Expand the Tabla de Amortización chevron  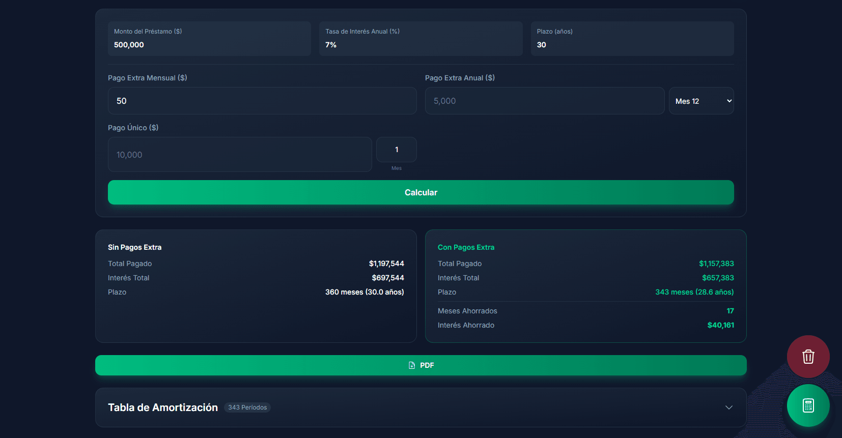[x=729, y=407]
